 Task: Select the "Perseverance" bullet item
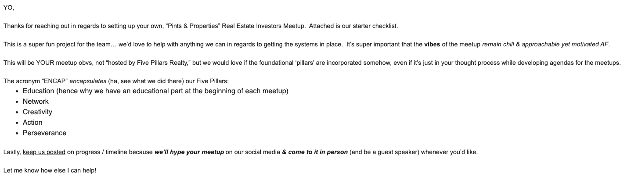(x=44, y=133)
